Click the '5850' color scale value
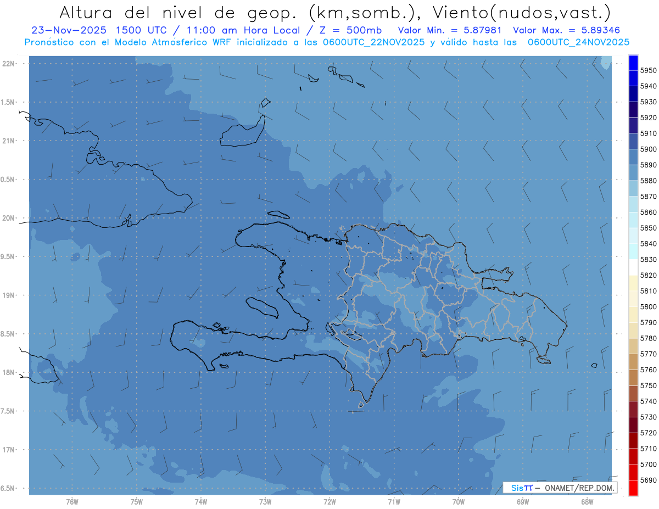659x509 pixels. click(x=648, y=228)
